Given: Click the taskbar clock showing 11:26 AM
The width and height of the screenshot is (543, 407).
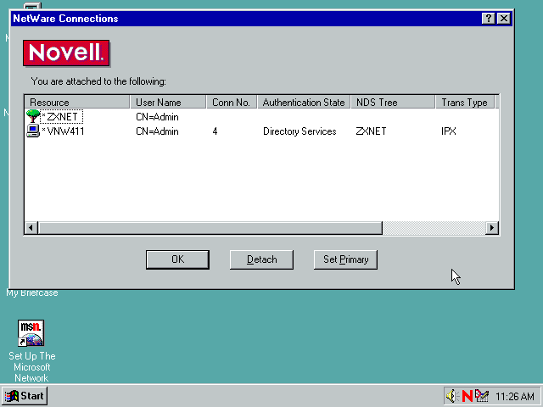Looking at the screenshot, I should click(515, 396).
